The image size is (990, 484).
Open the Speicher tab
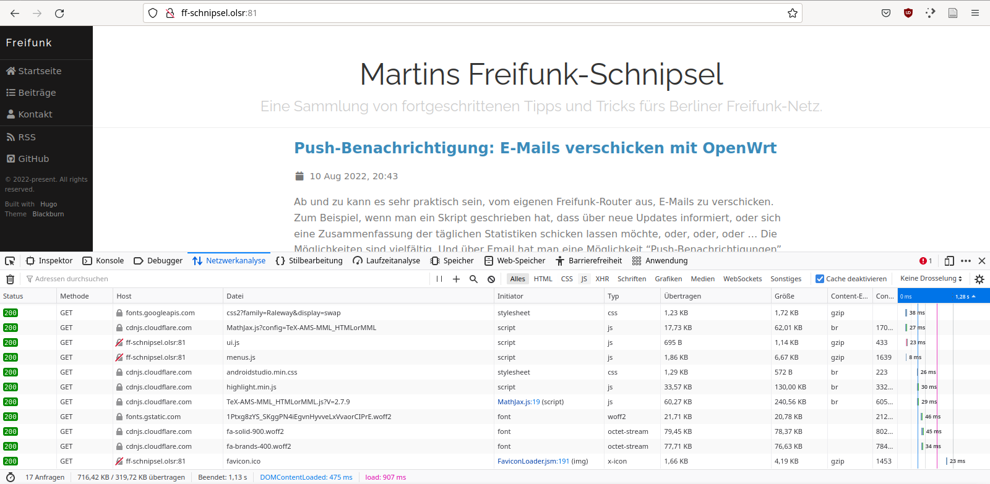coord(452,261)
